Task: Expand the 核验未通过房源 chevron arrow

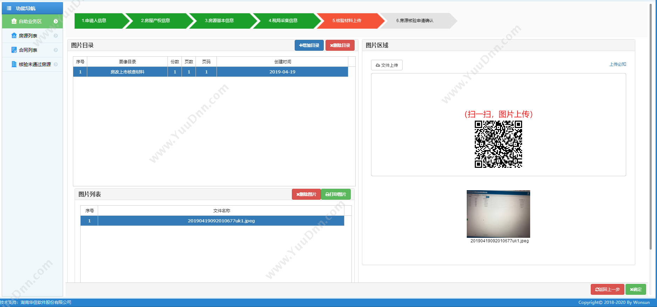Action: [x=56, y=64]
